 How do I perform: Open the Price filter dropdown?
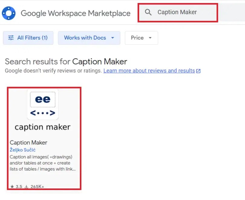click(141, 38)
